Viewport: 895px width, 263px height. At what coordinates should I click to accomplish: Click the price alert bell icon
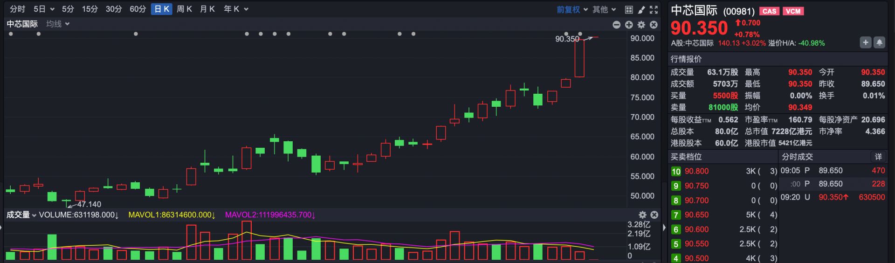coord(879,42)
